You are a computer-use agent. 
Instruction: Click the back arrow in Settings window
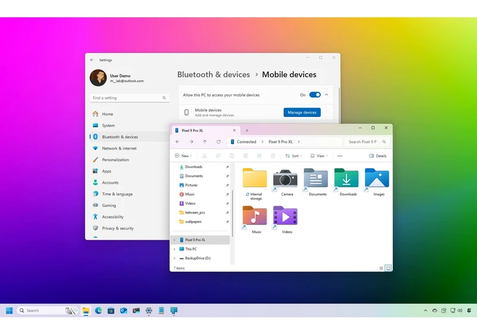(x=92, y=60)
